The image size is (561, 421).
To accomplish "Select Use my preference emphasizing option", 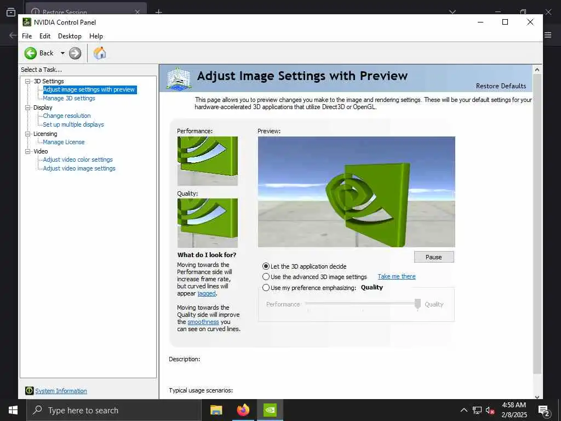I will (x=266, y=287).
